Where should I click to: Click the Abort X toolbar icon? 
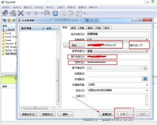(x=21, y=13)
